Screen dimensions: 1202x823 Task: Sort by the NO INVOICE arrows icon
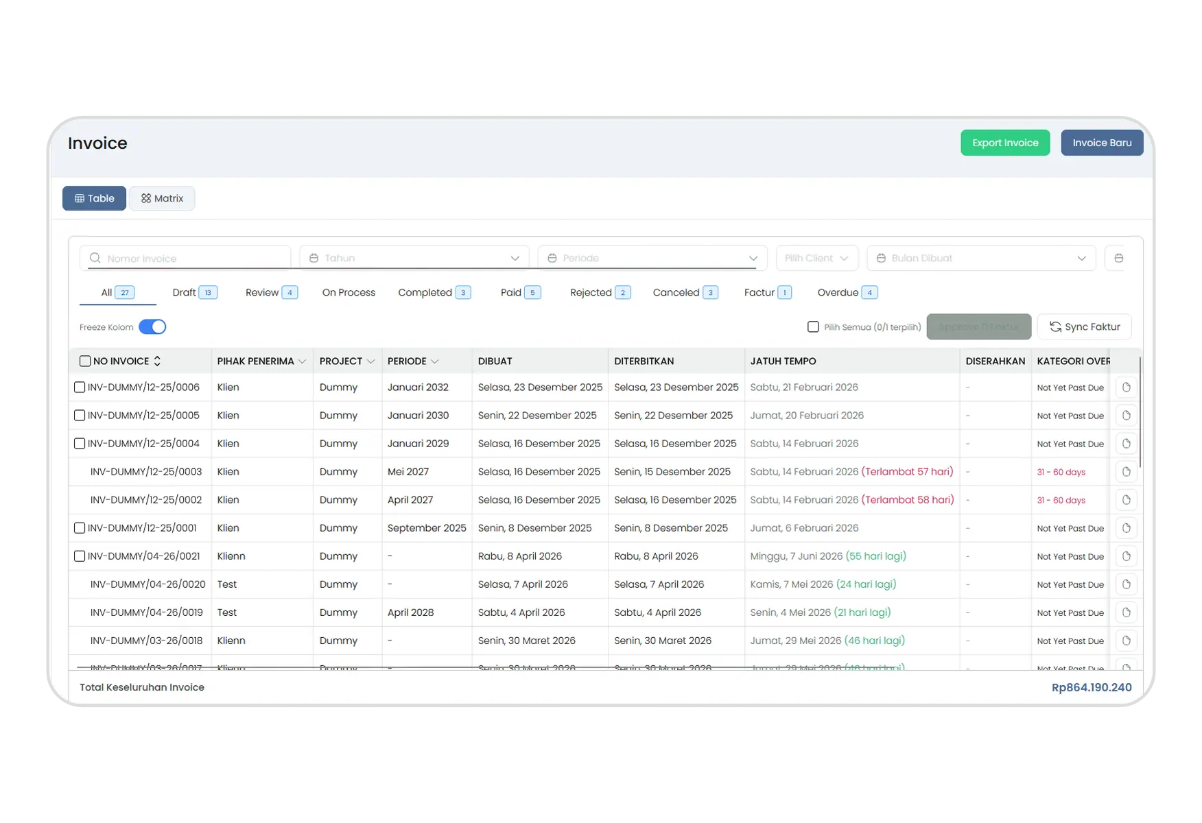point(157,361)
